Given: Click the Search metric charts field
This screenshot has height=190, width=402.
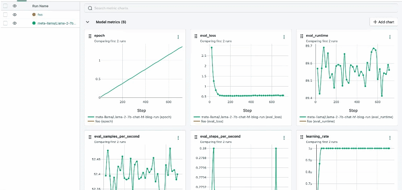Looking at the screenshot, I should 241,8.
